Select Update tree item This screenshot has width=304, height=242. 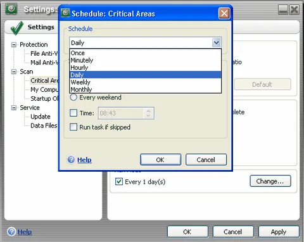pyautogui.click(x=41, y=117)
